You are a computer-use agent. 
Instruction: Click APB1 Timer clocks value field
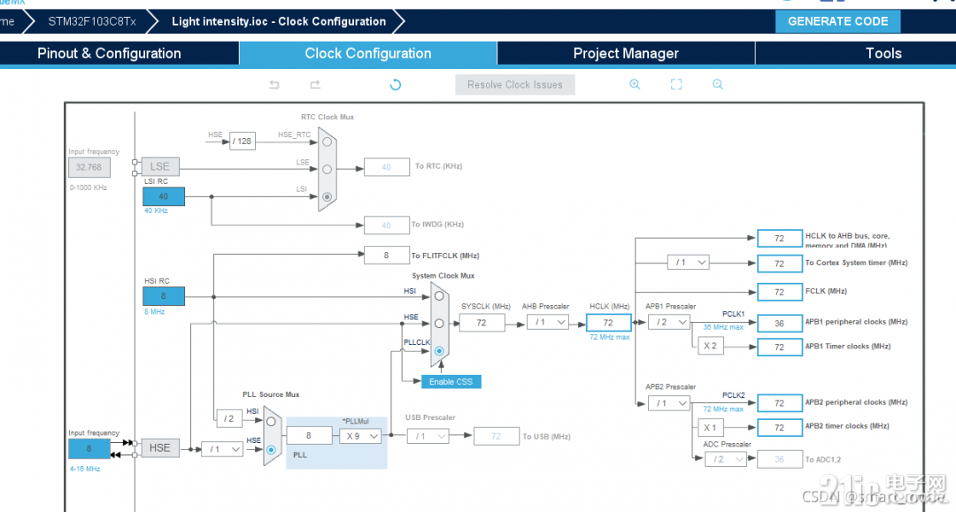click(780, 347)
